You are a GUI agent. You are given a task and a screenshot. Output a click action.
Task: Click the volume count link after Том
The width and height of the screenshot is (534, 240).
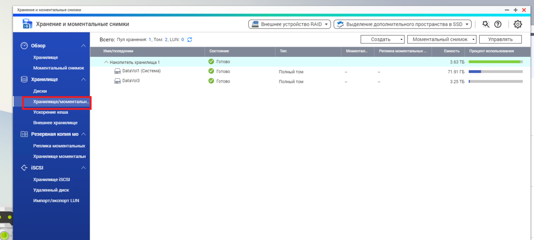(166, 40)
